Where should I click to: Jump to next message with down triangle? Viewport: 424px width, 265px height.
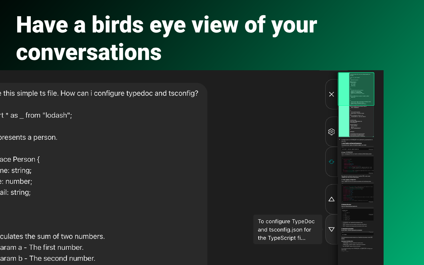pos(331,229)
